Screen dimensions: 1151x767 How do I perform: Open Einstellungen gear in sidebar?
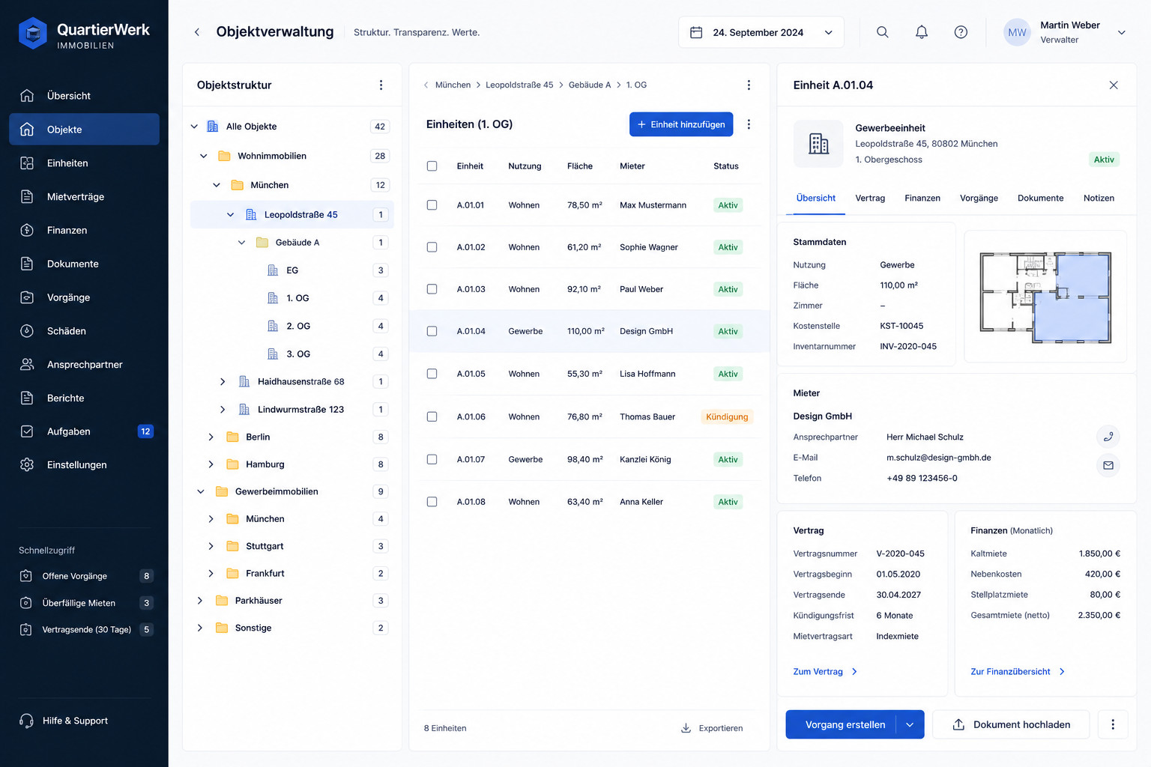coord(84,465)
